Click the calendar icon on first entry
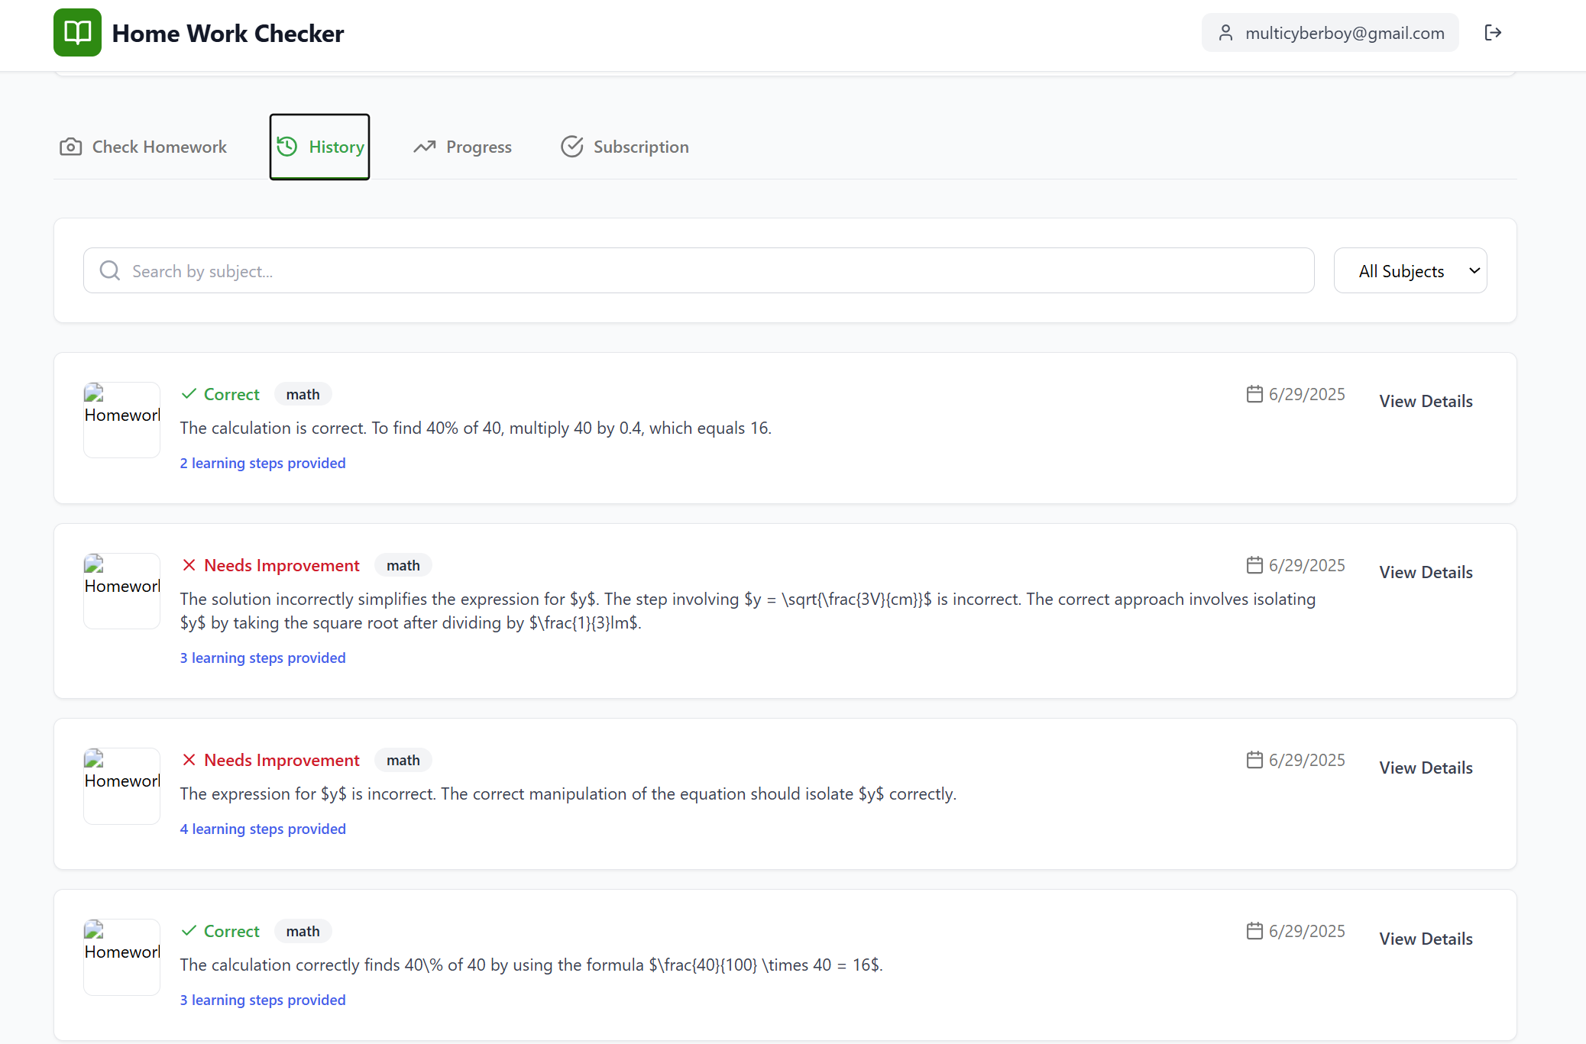The width and height of the screenshot is (1586, 1044). [1254, 394]
